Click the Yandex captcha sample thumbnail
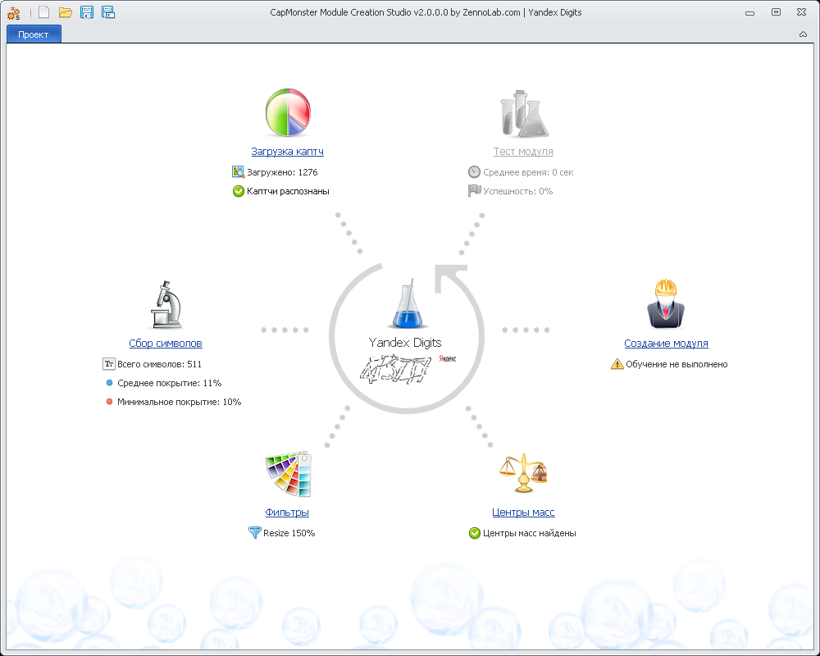This screenshot has height=656, width=820. (x=408, y=369)
